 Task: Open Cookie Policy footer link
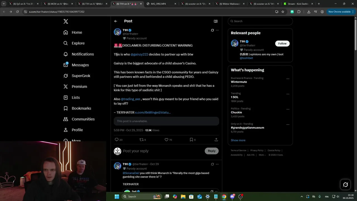click(274, 150)
